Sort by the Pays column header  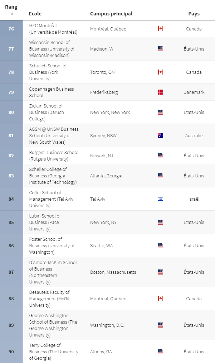194,14
